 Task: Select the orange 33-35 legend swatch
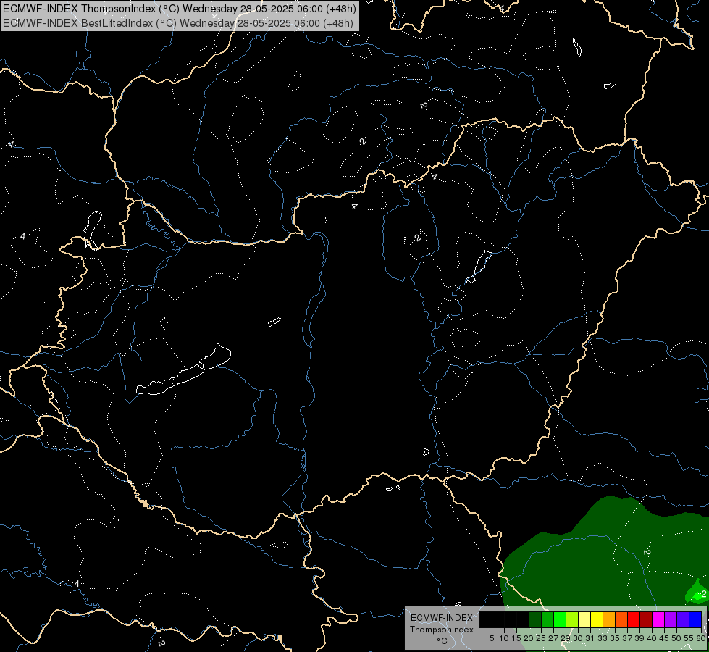[x=609, y=619]
